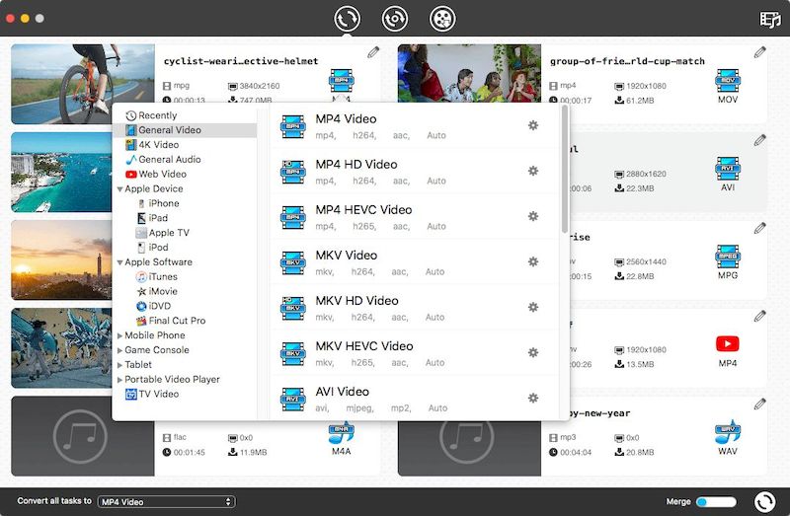Screen dimensions: 790x516
Task: Select the MKV Video format entry
Action: point(414,261)
